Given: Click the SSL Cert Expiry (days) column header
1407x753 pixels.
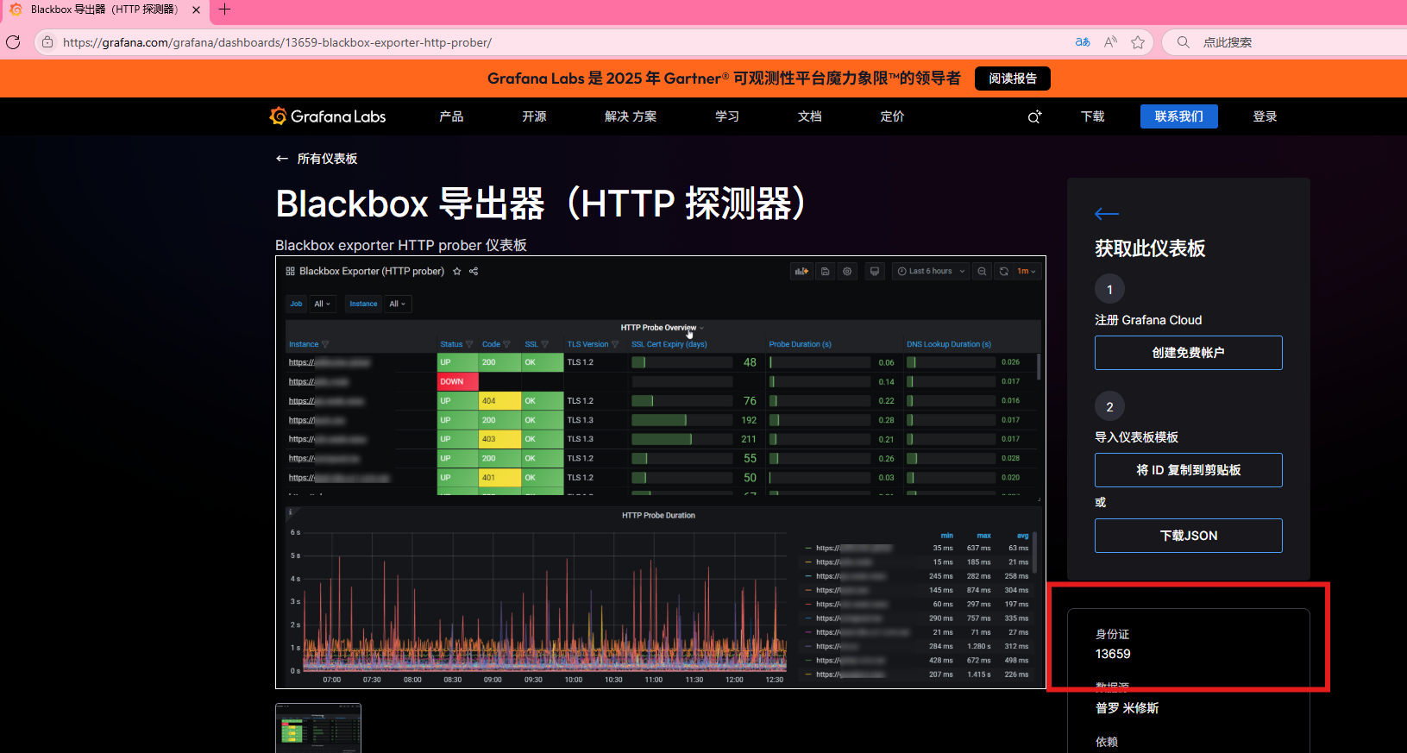Looking at the screenshot, I should (669, 344).
